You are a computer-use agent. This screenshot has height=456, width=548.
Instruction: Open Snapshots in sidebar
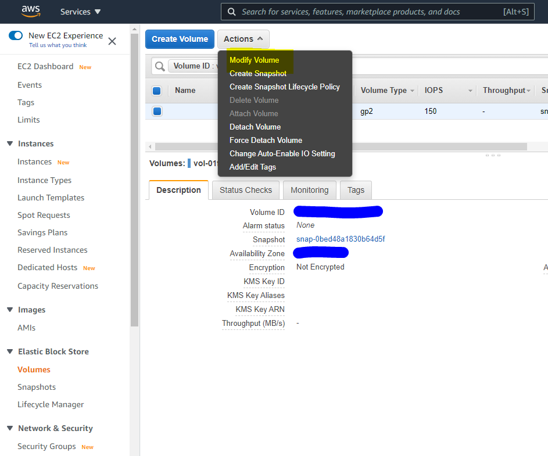[x=37, y=387]
